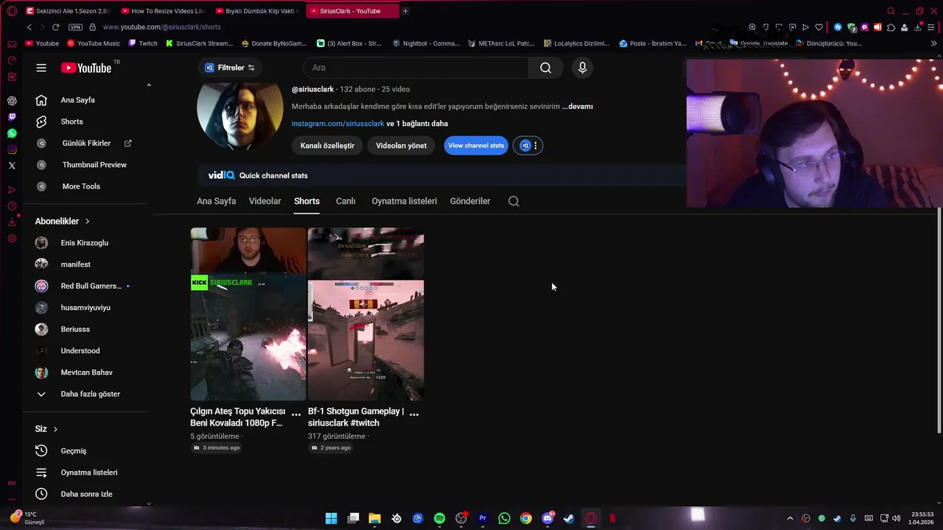Expand the Siz section

tap(46, 428)
